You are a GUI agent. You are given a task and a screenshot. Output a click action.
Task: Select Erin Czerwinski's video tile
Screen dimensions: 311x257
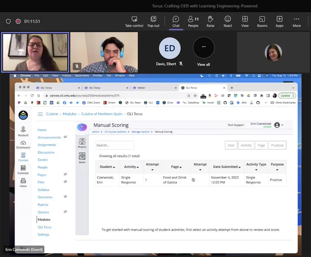(35, 52)
